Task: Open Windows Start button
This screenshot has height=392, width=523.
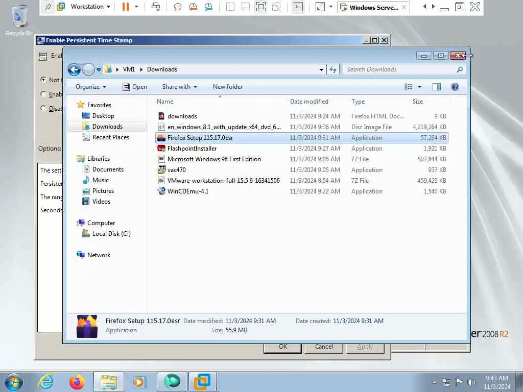Action: tap(14, 382)
